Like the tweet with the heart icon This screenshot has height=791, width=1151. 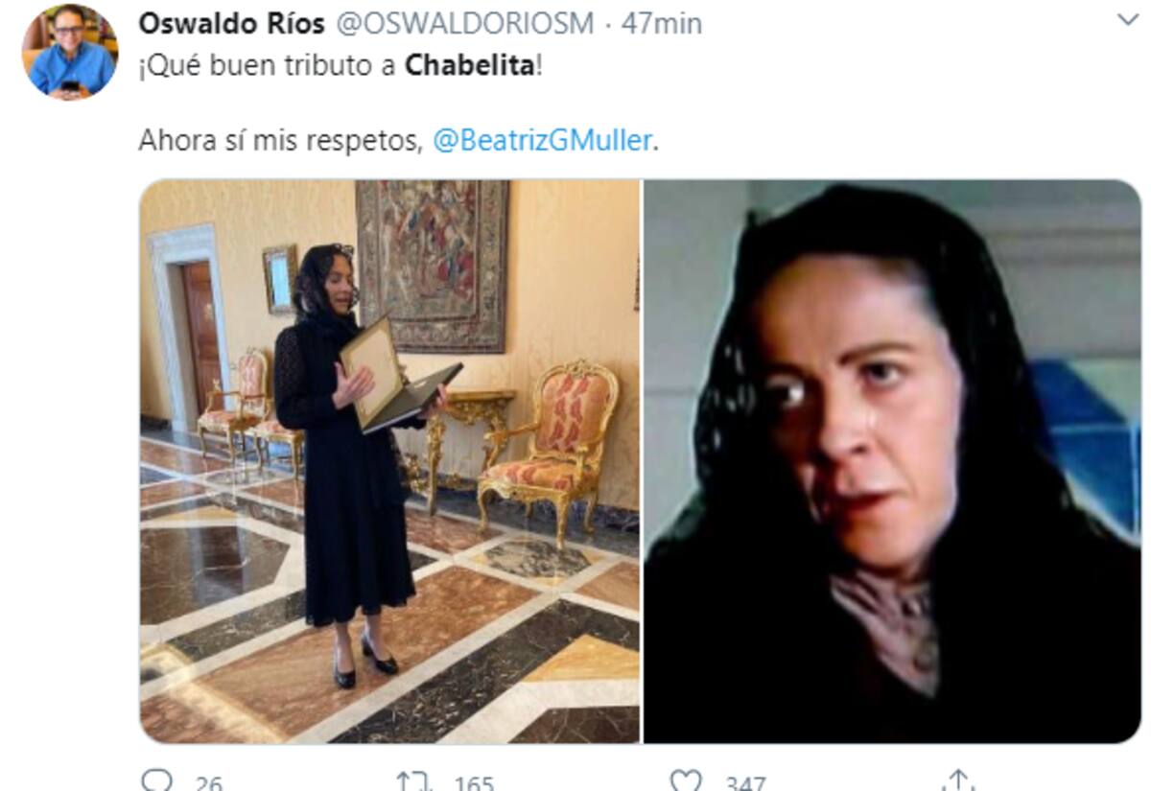click(685, 780)
